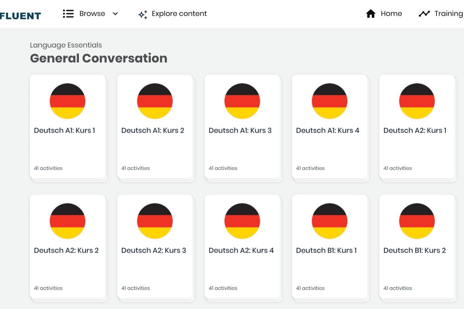Image resolution: width=464 pixels, height=309 pixels.
Task: Select the Deutsch A2: Kurs 1 card
Action: coord(417,128)
